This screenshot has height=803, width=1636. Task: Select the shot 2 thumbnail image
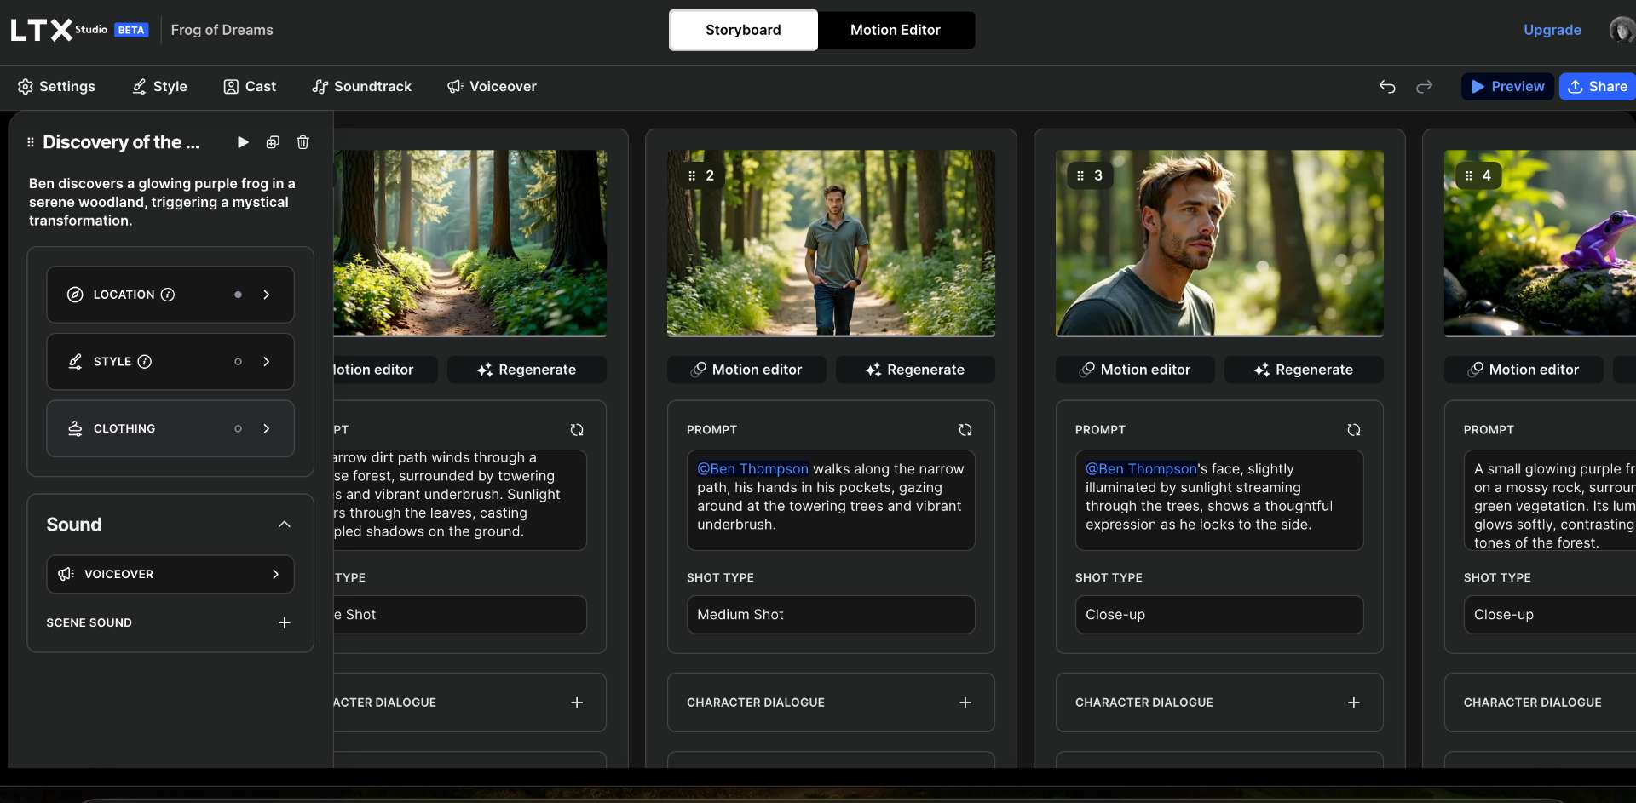point(831,243)
